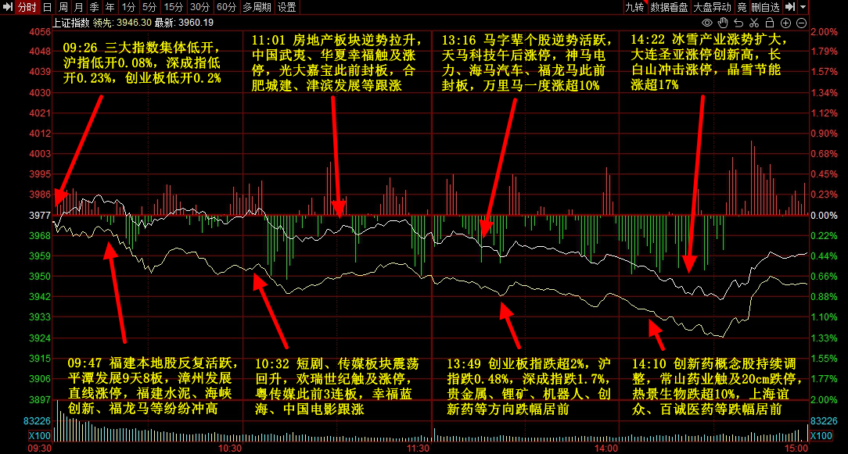Click 删自选 to remove from watchlist

pos(765,7)
